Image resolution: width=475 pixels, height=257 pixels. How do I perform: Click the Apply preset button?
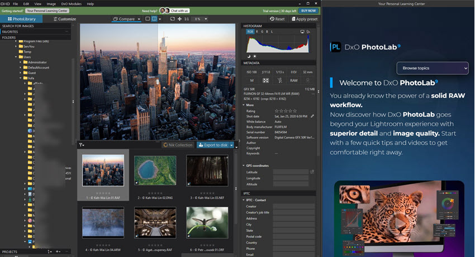[305, 19]
